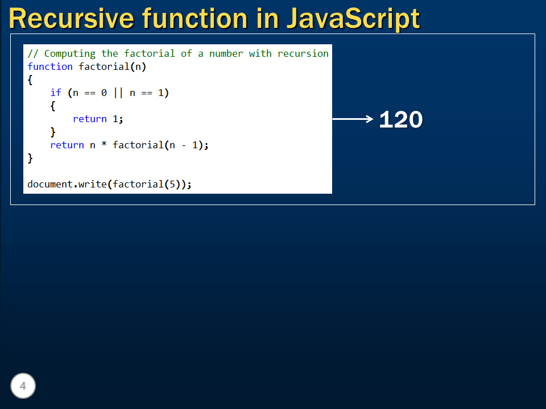The width and height of the screenshot is (546, 409).
Task: Click the opening brace after factorial(n)
Action: coord(30,80)
